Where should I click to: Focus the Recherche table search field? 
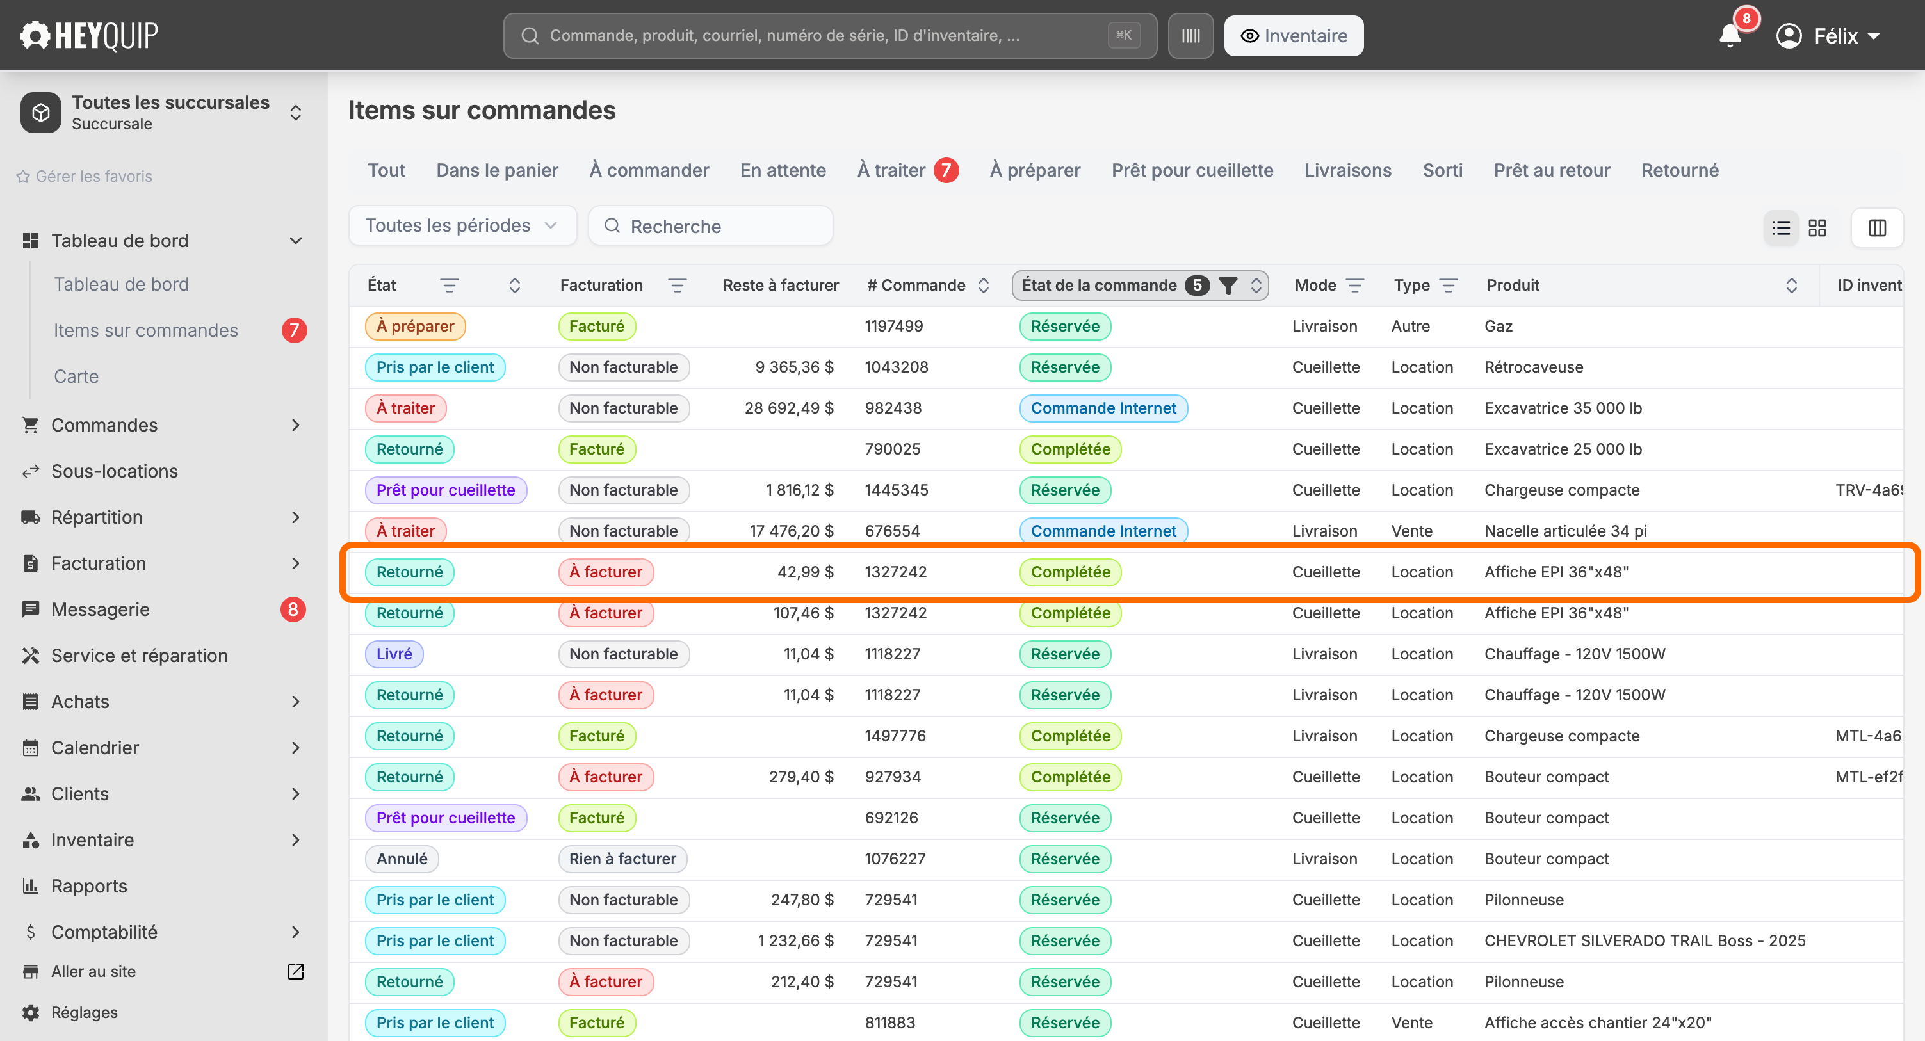tap(710, 226)
